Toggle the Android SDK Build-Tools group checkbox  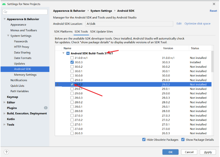click(68, 53)
